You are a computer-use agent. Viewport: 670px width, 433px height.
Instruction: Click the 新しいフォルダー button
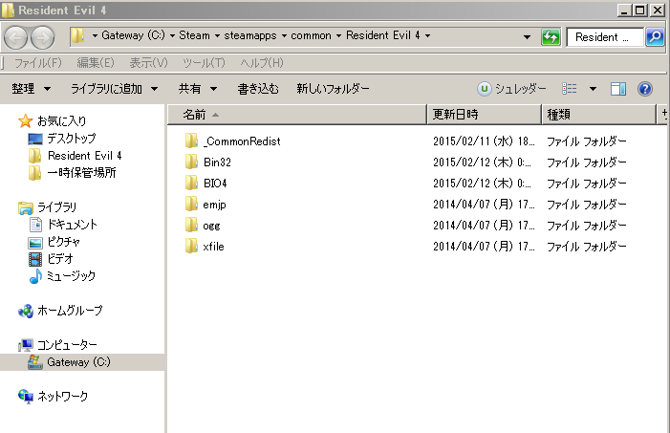(x=333, y=89)
